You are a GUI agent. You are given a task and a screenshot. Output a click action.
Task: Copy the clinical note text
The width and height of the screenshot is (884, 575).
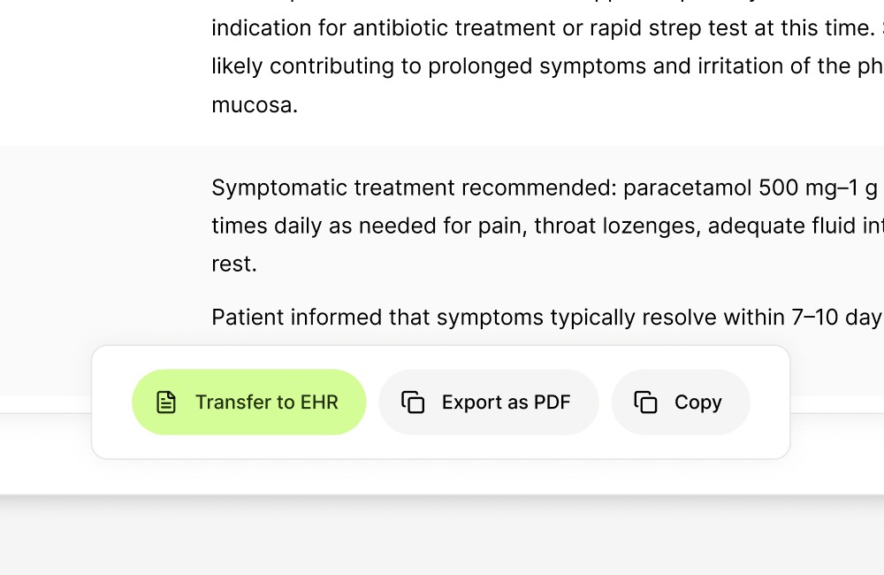pyautogui.click(x=681, y=402)
